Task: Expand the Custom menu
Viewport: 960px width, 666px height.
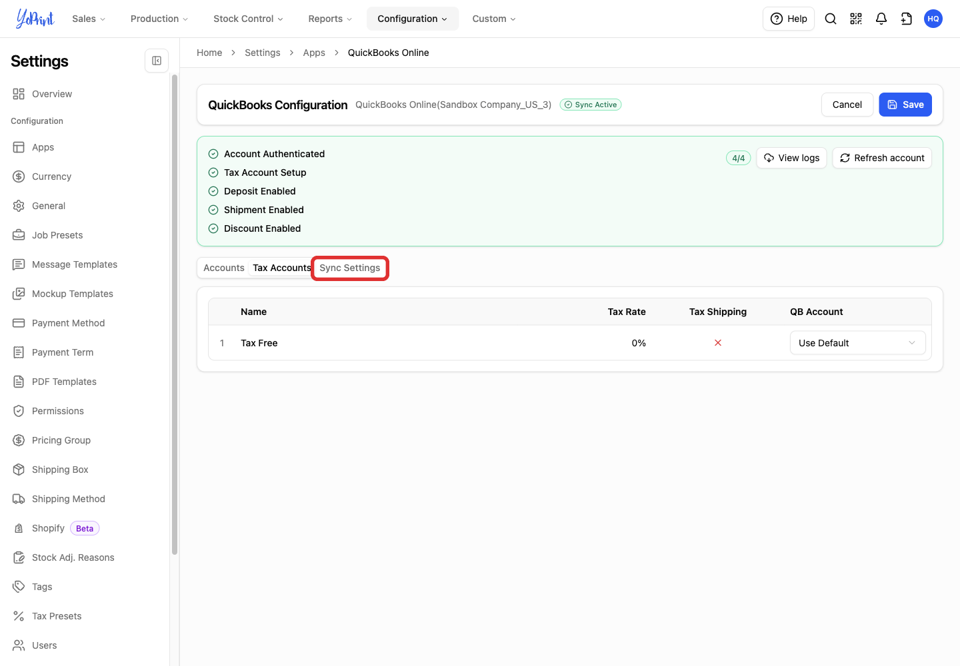Action: (x=494, y=19)
